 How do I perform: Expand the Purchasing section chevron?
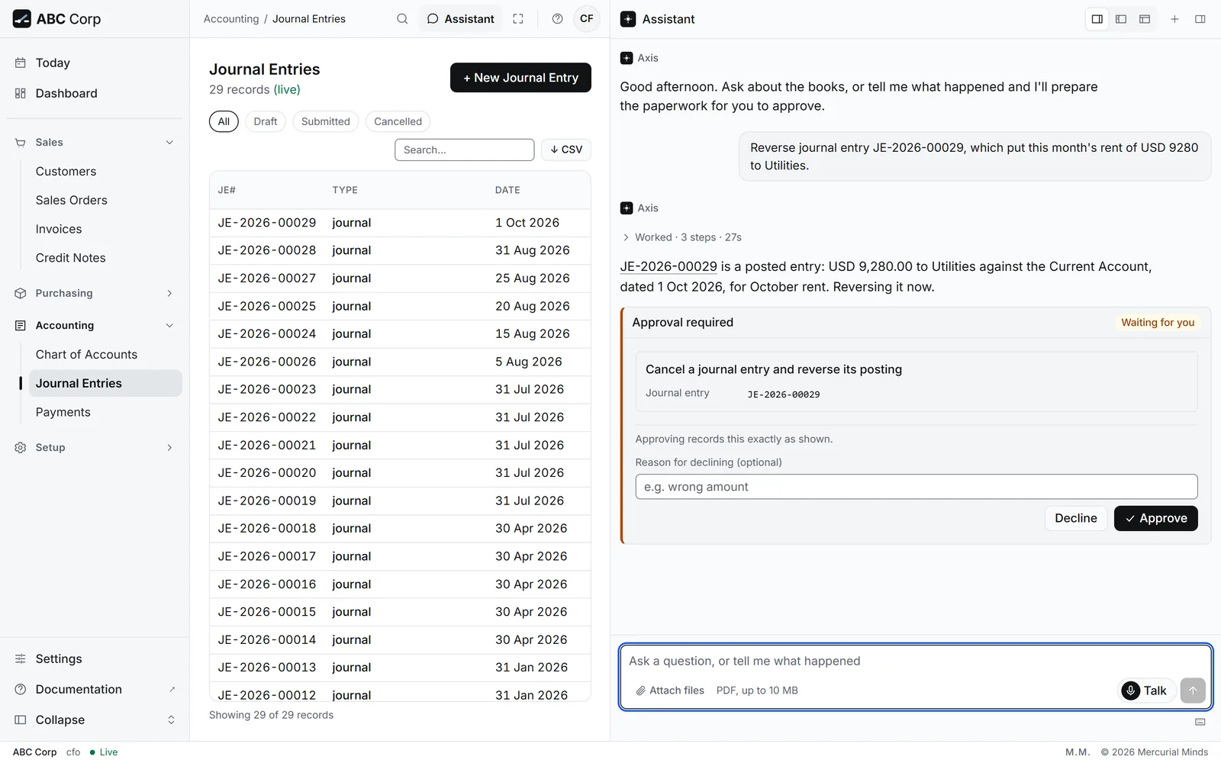click(x=169, y=293)
